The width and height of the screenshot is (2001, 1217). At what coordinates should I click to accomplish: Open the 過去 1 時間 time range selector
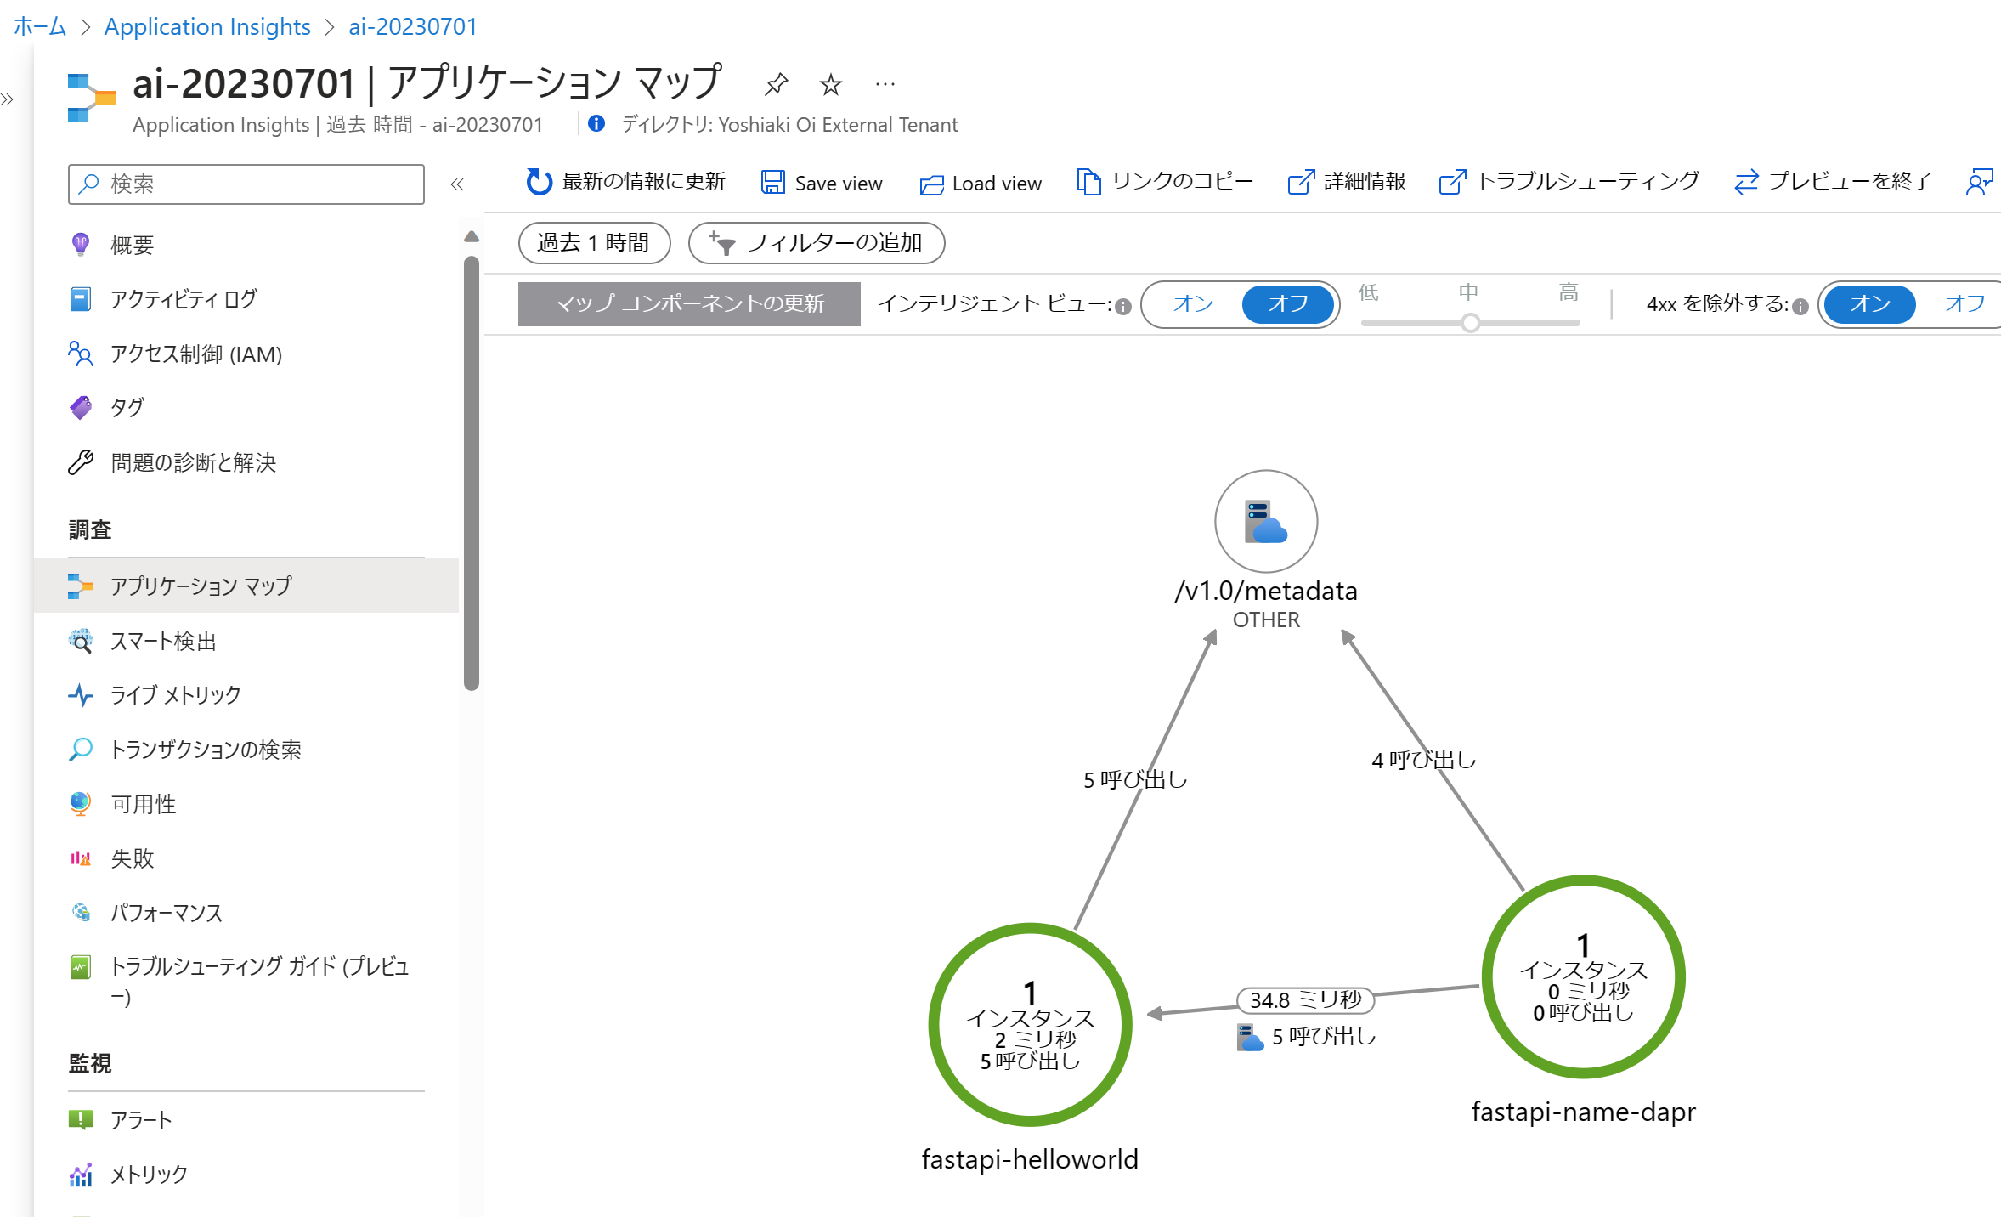[594, 243]
